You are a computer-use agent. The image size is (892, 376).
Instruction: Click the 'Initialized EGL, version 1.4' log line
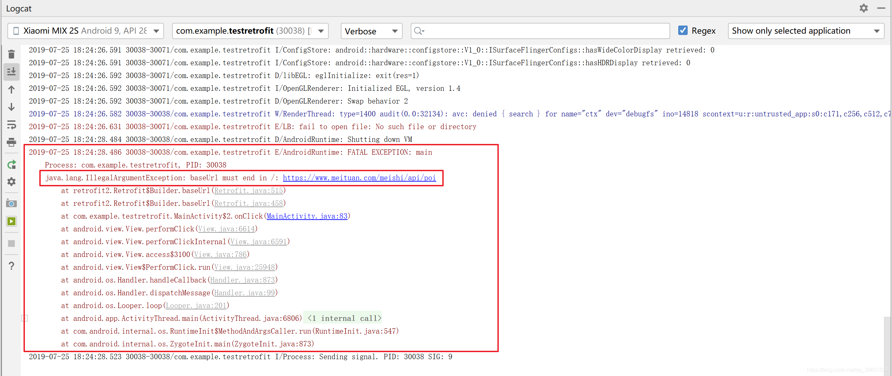click(x=244, y=88)
